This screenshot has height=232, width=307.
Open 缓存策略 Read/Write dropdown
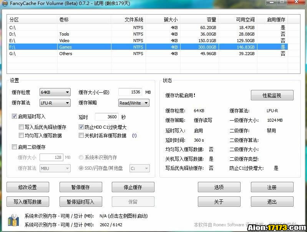coord(134,103)
